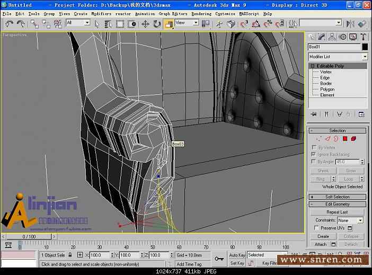Click the Align tool icon
This screenshot has width=372, height=275.
(x=362, y=24)
